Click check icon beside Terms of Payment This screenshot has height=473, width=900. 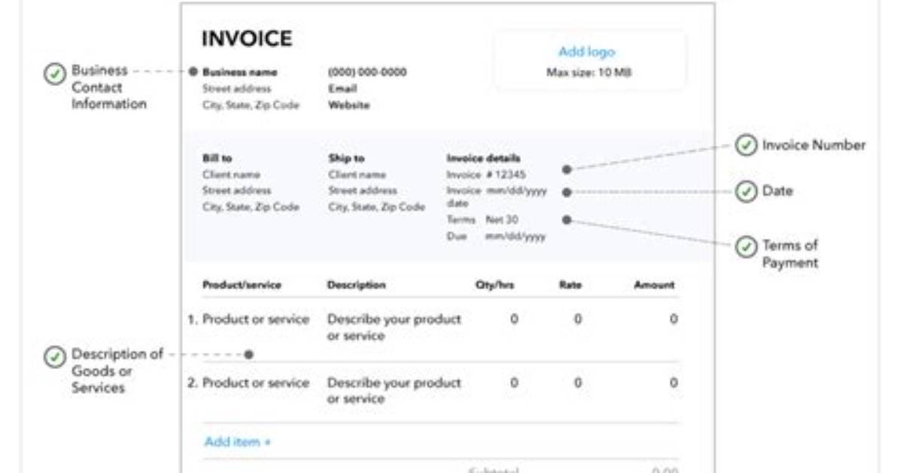tap(746, 247)
